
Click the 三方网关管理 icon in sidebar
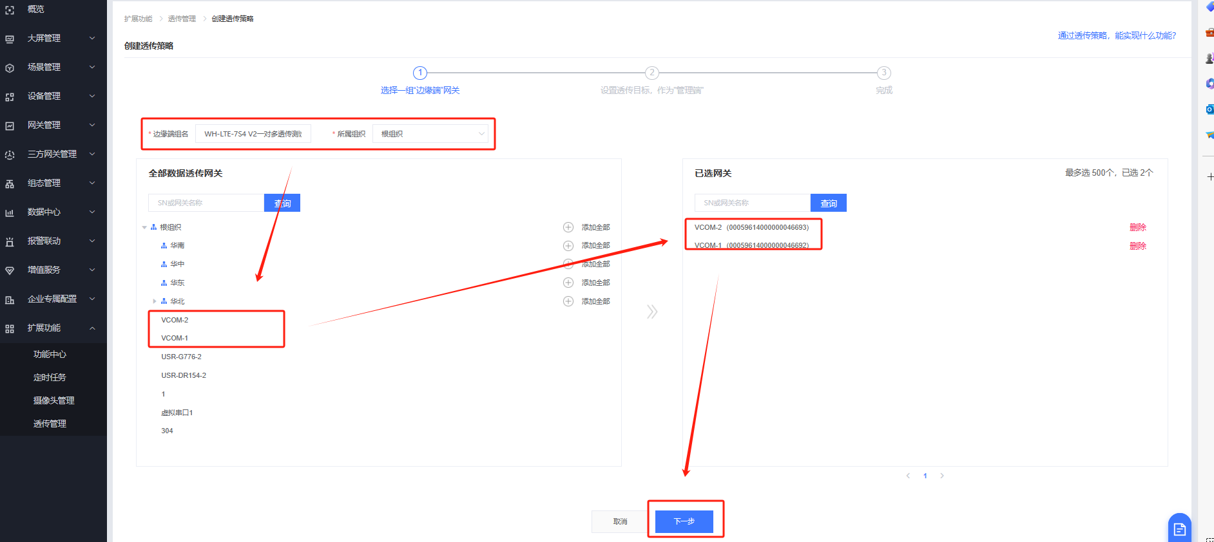click(x=10, y=154)
